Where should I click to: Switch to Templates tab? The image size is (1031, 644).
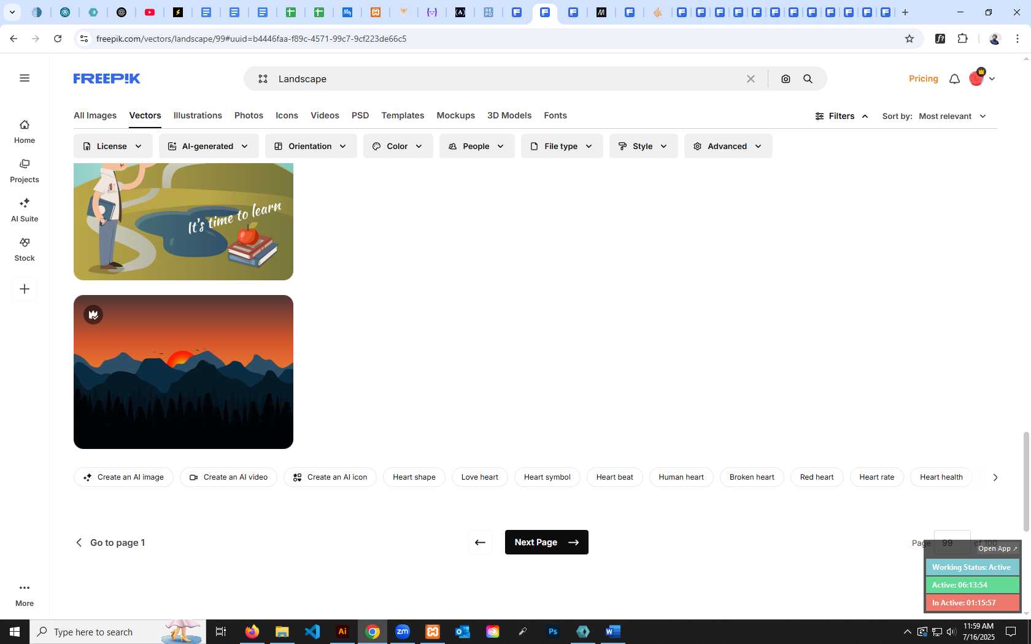(403, 115)
